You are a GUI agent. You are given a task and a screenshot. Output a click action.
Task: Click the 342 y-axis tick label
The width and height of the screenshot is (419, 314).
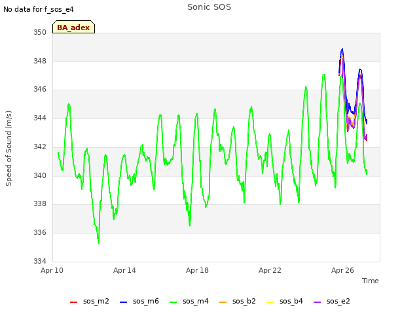click(x=40, y=147)
